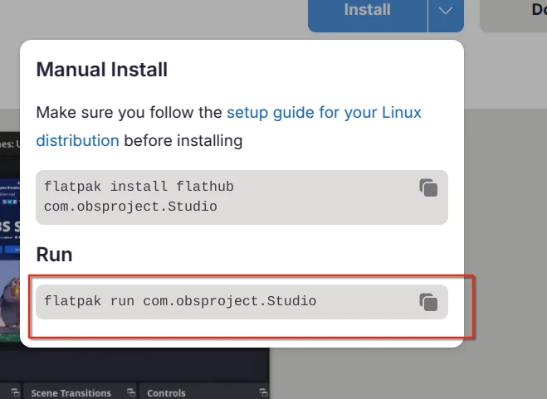The height and width of the screenshot is (399, 547).
Task: Undock the Scene Transitions panel
Action: click(x=131, y=392)
